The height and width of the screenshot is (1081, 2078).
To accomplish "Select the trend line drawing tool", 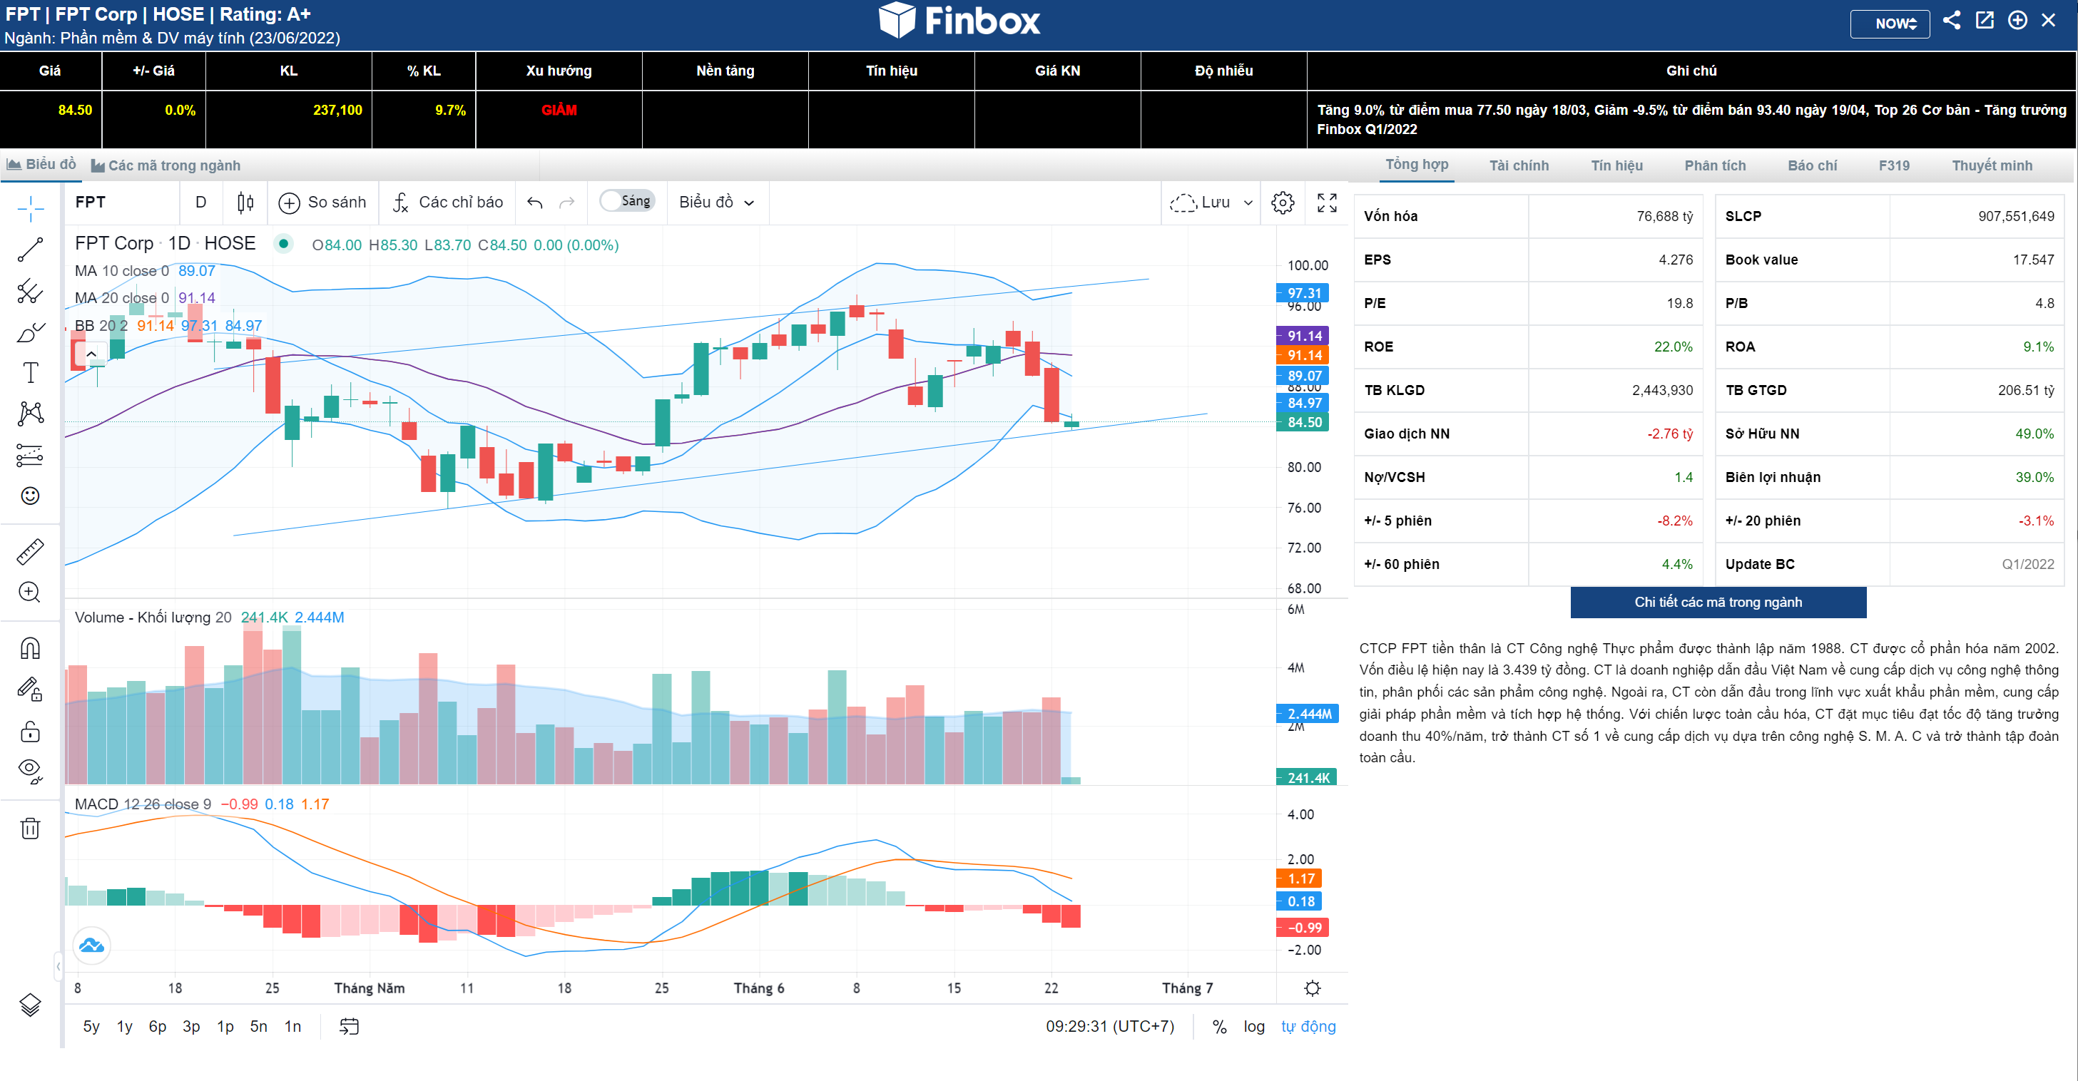I will click(x=30, y=250).
